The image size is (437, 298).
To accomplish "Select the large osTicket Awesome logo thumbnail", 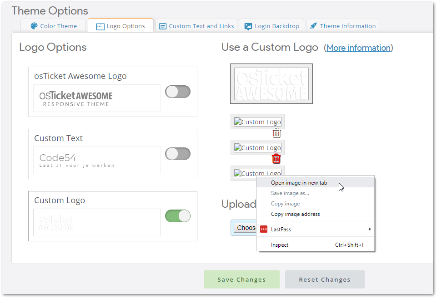I will (x=271, y=84).
